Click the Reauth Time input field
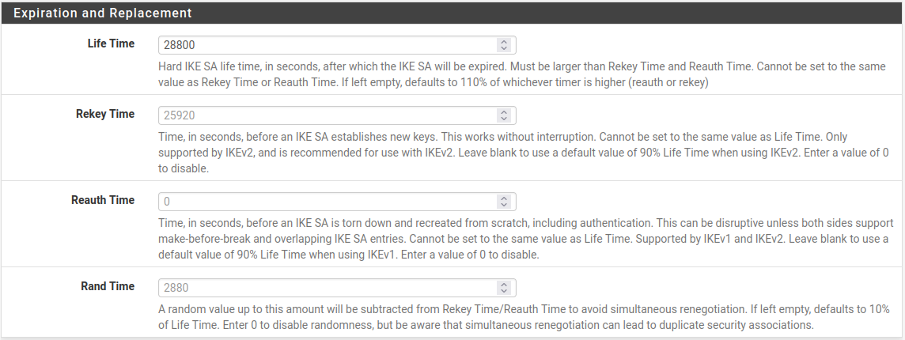 pos(326,202)
